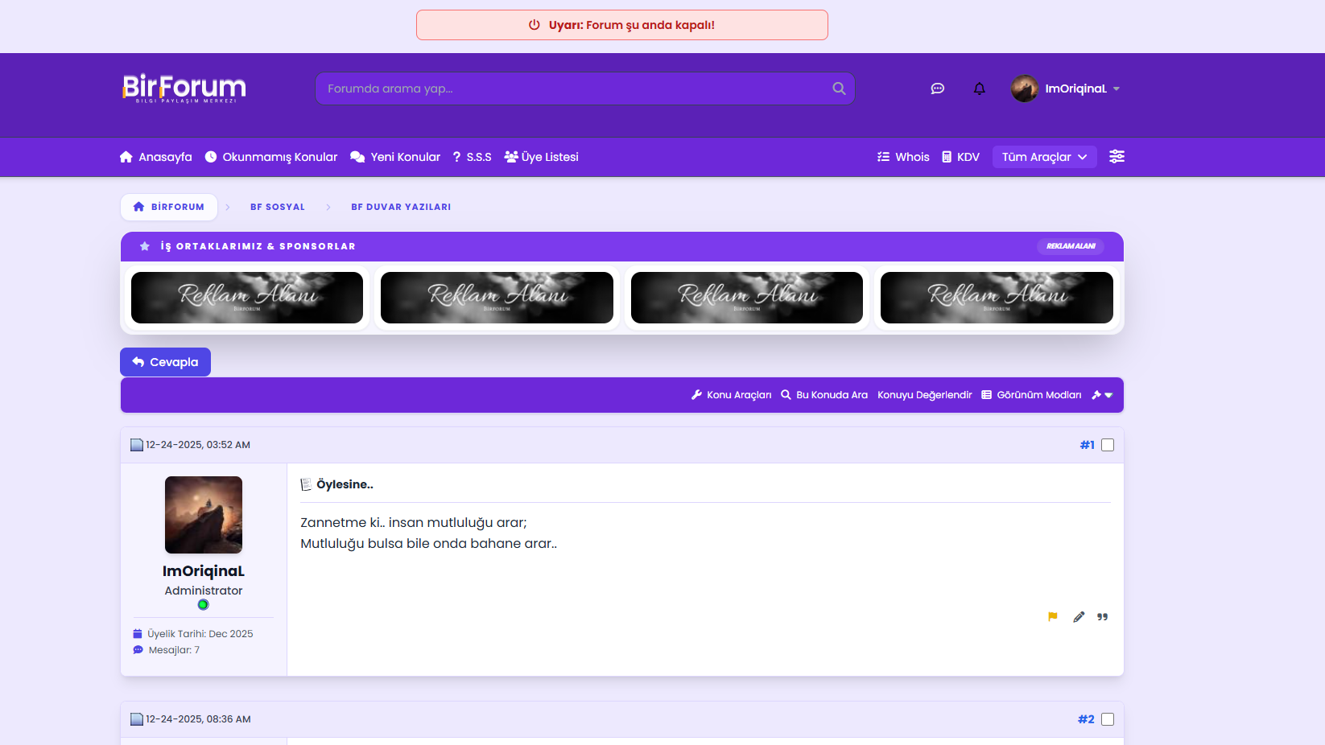The image size is (1325, 745).
Task: Open the Tüm Araçlar dropdown
Action: (x=1044, y=157)
